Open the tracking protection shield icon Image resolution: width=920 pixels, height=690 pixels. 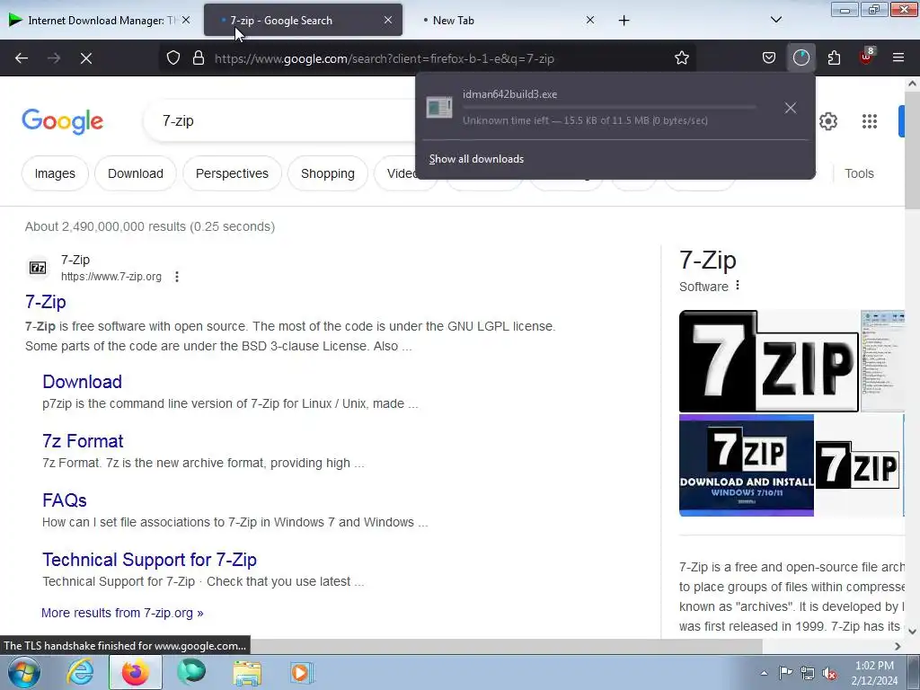(x=173, y=58)
